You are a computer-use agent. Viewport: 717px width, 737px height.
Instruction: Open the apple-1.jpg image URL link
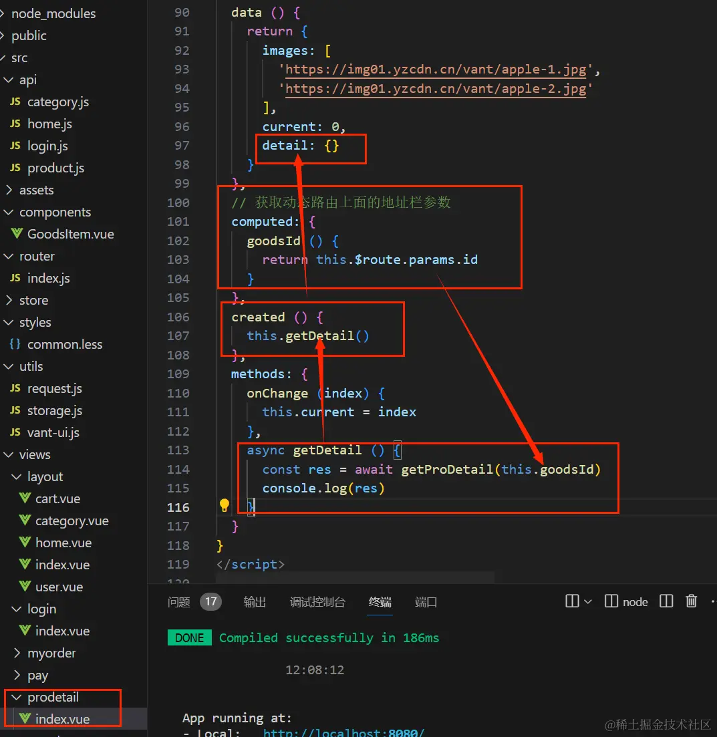(x=436, y=69)
